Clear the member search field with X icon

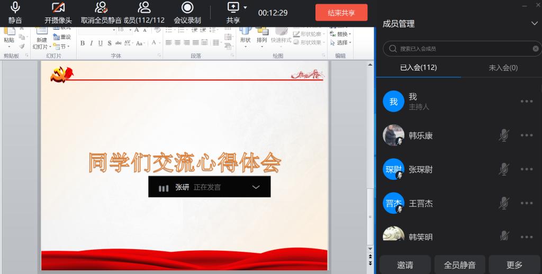(535, 49)
